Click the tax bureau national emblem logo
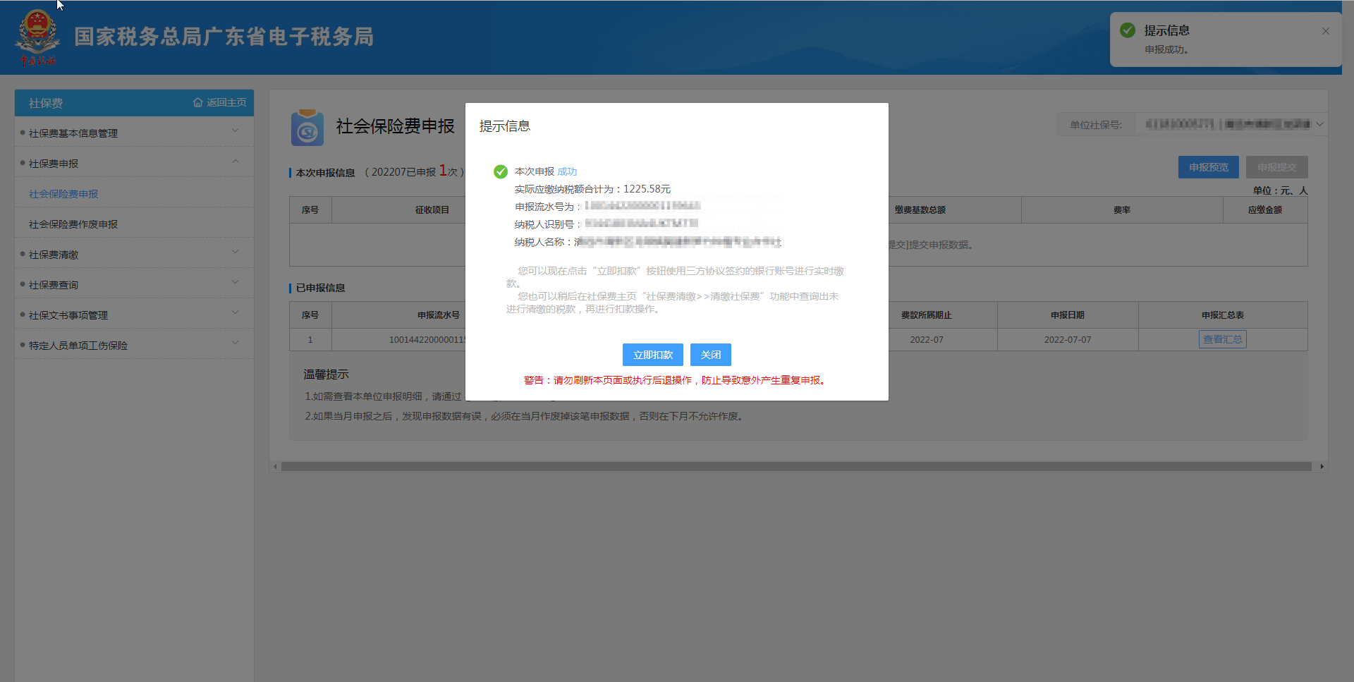The height and width of the screenshot is (682, 1354). 37,37
